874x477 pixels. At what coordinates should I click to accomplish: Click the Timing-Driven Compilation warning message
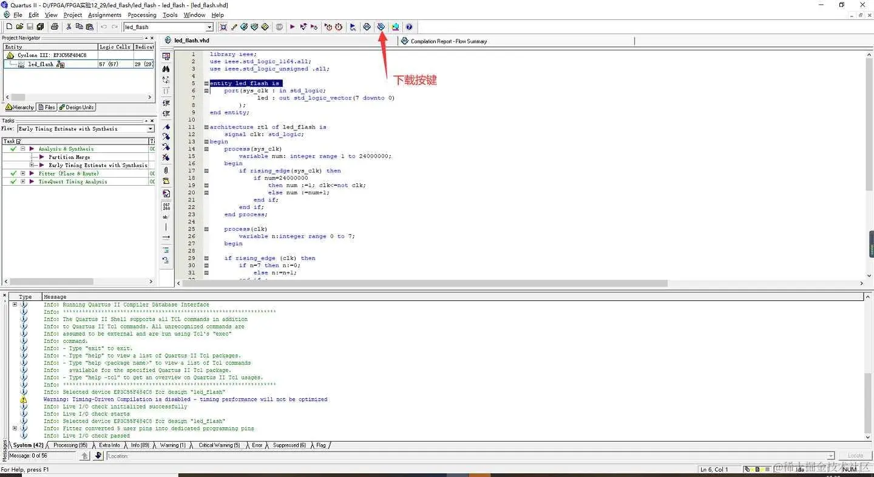tap(185, 399)
